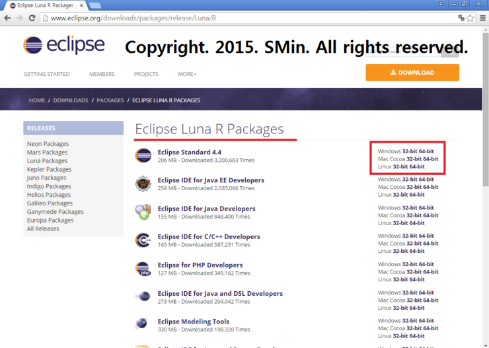
Task: Download Java Developers Mac Cocoa 32-bit
Action: click(414, 215)
